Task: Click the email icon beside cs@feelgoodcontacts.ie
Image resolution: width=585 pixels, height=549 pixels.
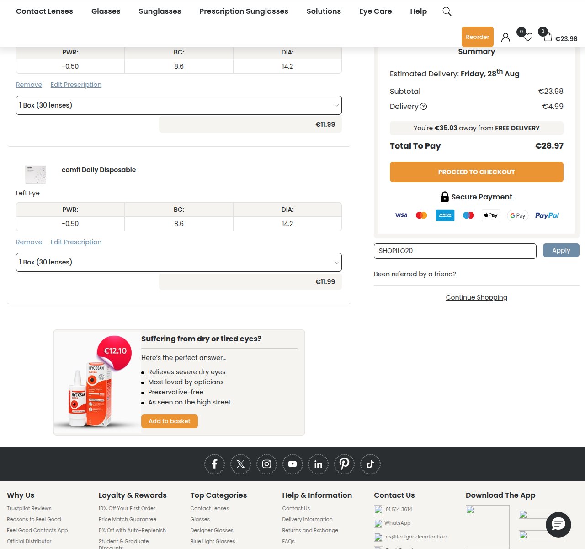Action: point(378,537)
